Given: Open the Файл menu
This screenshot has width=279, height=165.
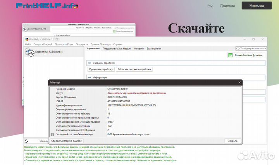Looking at the screenshot, I should point(28,44).
